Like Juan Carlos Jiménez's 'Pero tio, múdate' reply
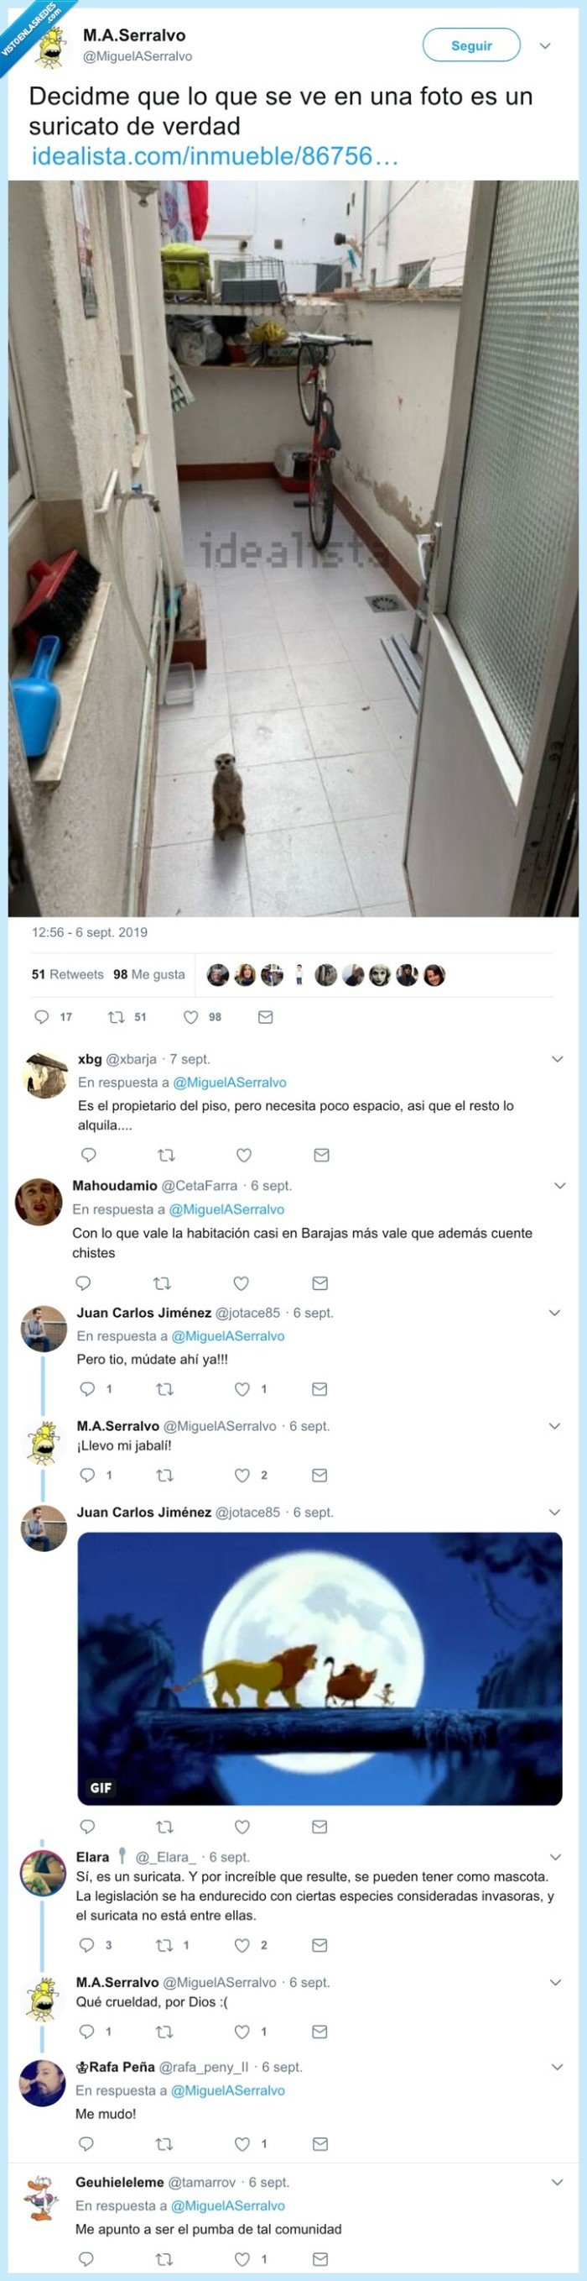Image resolution: width=587 pixels, height=2281 pixels. (x=242, y=1388)
